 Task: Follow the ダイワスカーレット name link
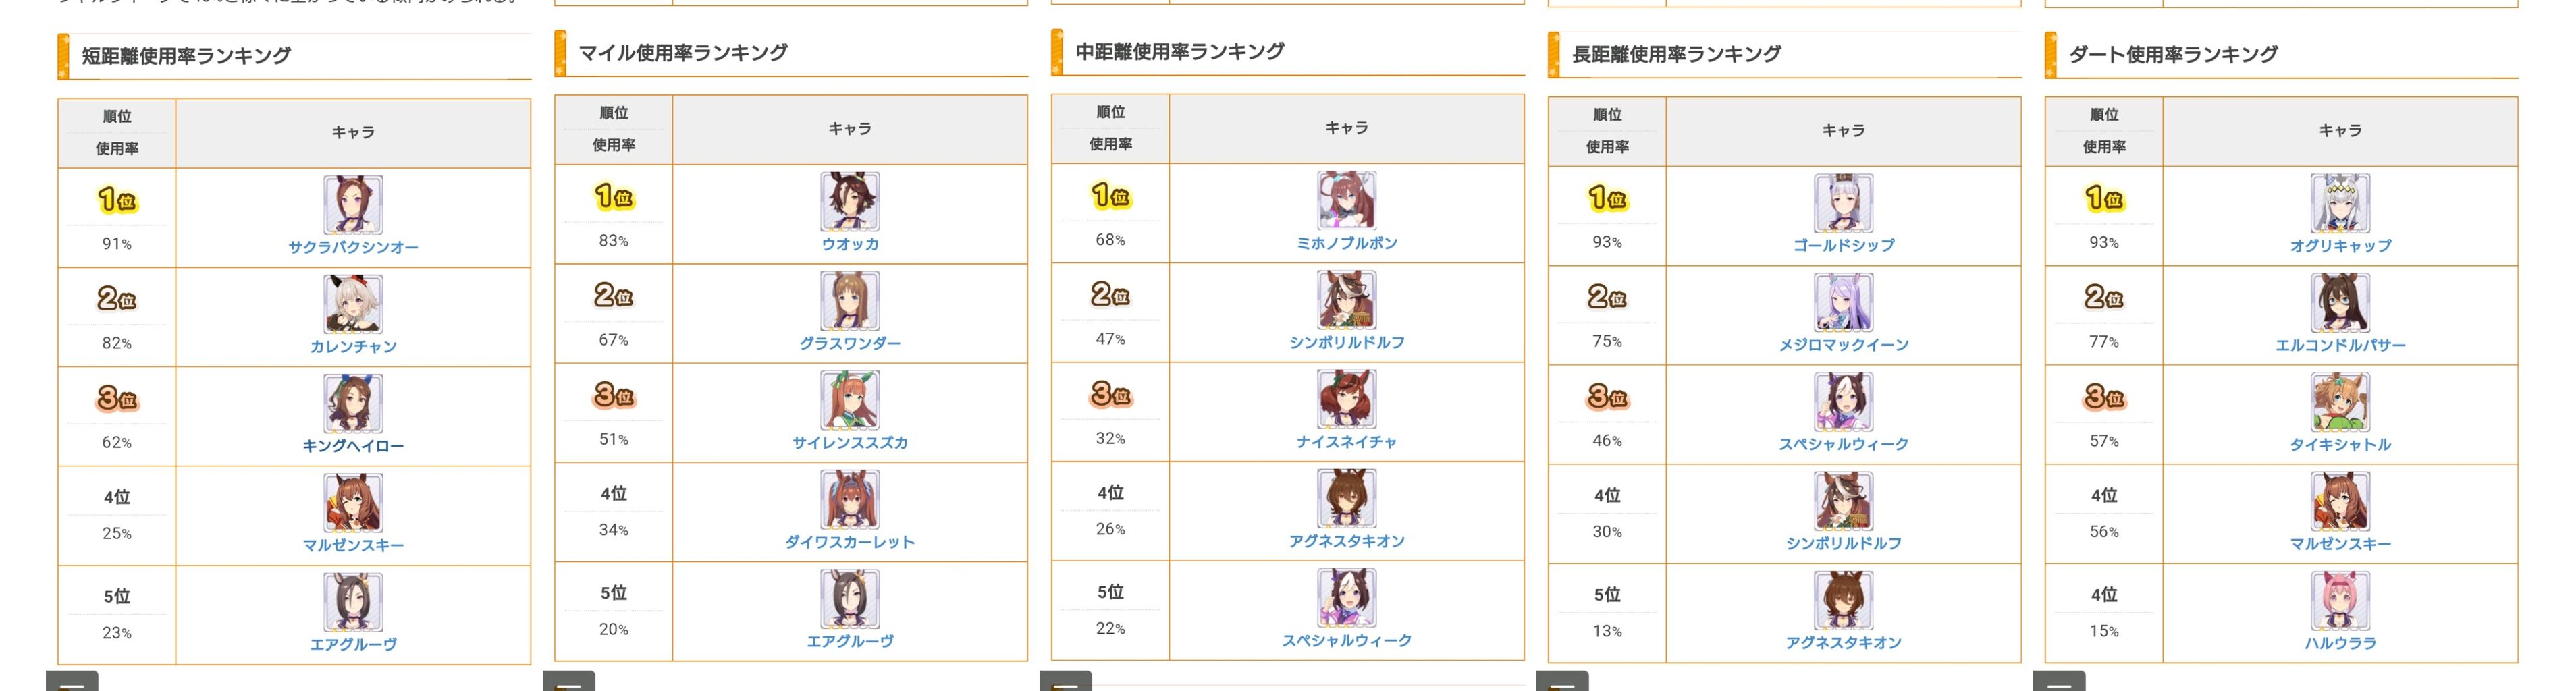pyautogui.click(x=850, y=542)
